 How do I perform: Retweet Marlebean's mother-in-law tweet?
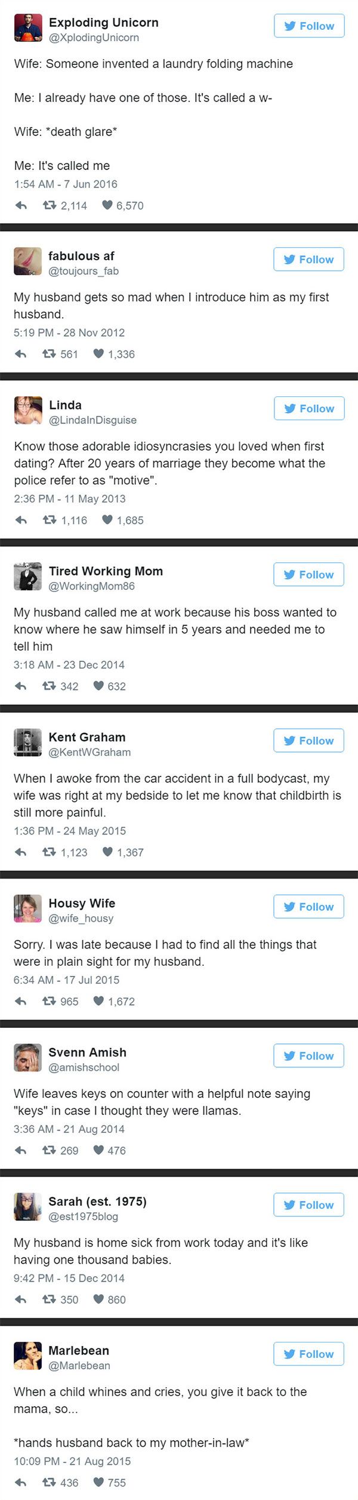coord(50,1482)
